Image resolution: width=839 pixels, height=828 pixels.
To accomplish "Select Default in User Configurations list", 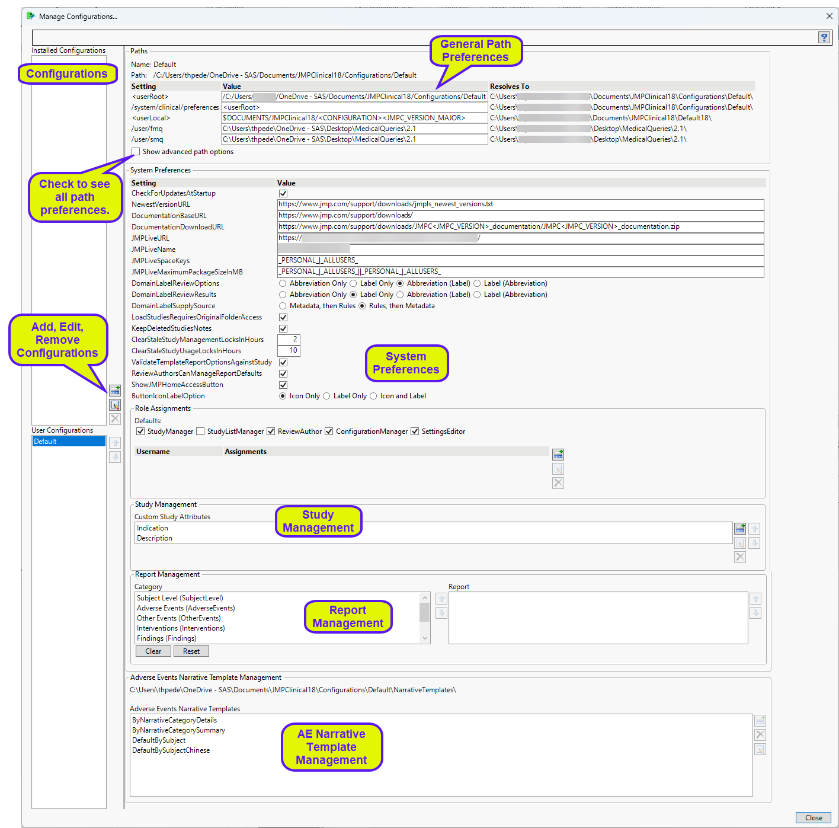I will click(68, 442).
